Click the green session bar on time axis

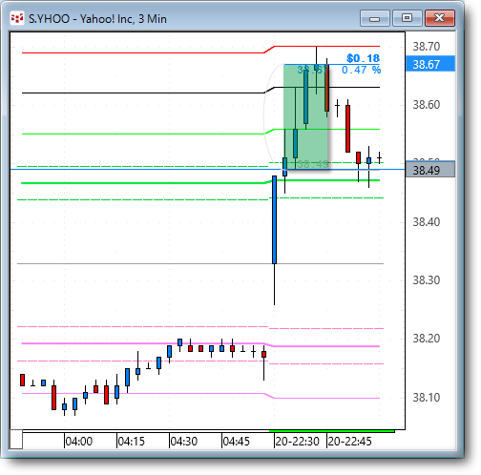[332, 431]
